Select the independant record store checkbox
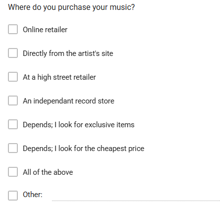Screen dimensions: 220x205 13,101
